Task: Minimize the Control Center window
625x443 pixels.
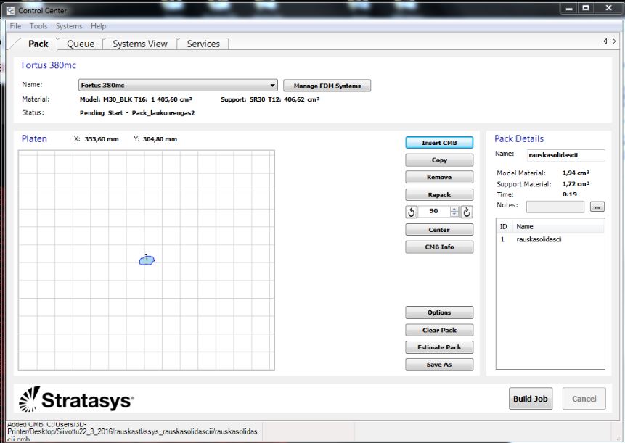Action: 569,8
